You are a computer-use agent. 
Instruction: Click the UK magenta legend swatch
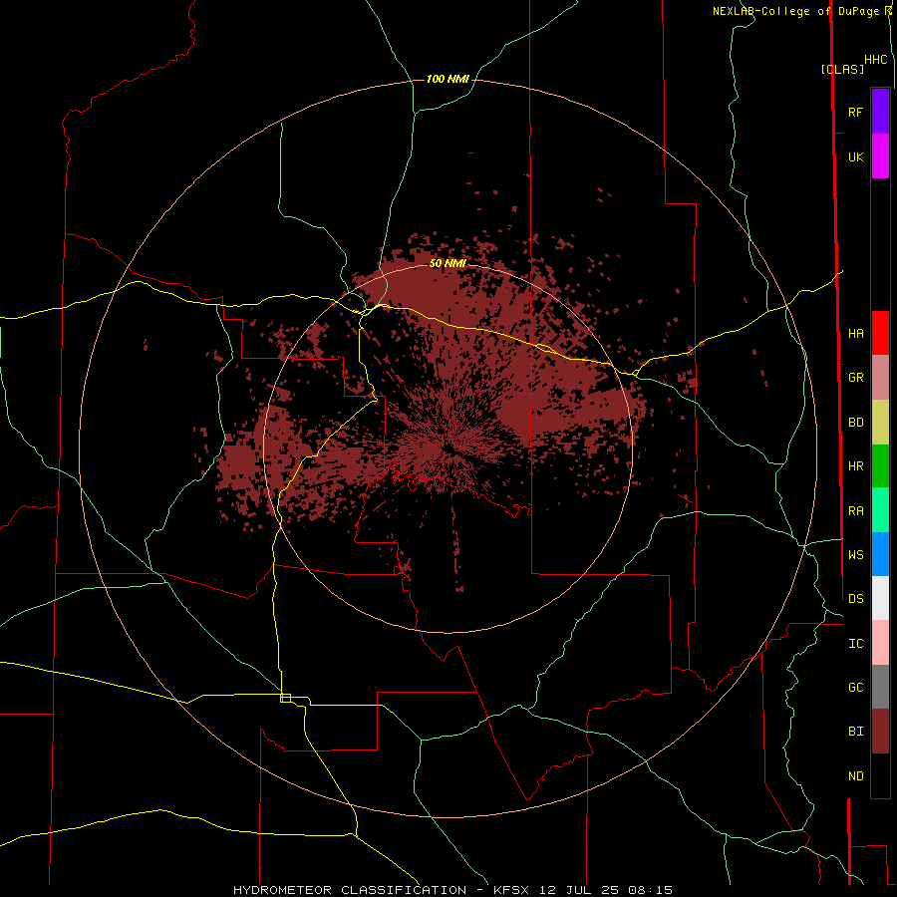pyautogui.click(x=880, y=156)
